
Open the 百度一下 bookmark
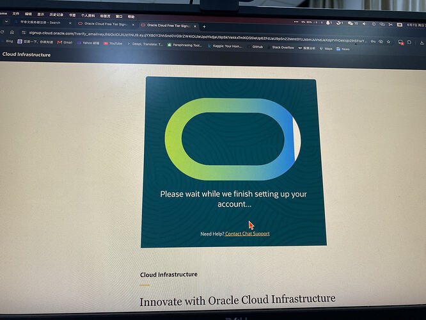[35, 42]
